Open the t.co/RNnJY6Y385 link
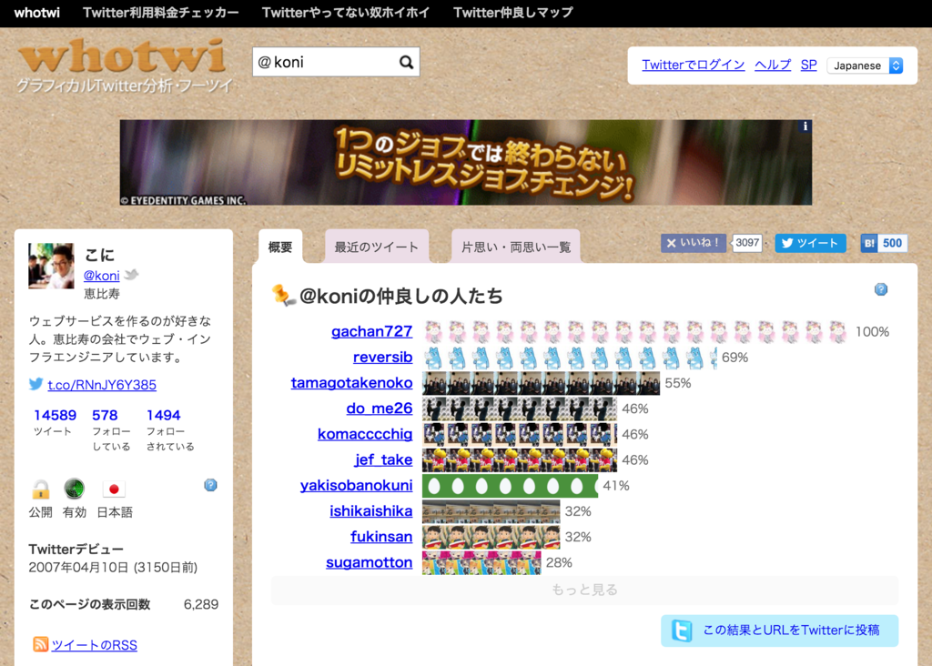 [x=102, y=385]
